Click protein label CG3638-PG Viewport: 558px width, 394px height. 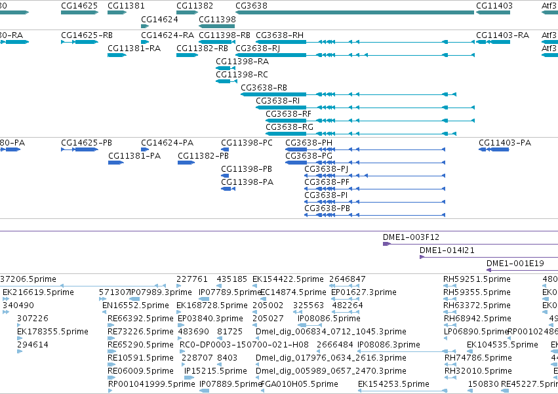click(x=309, y=156)
